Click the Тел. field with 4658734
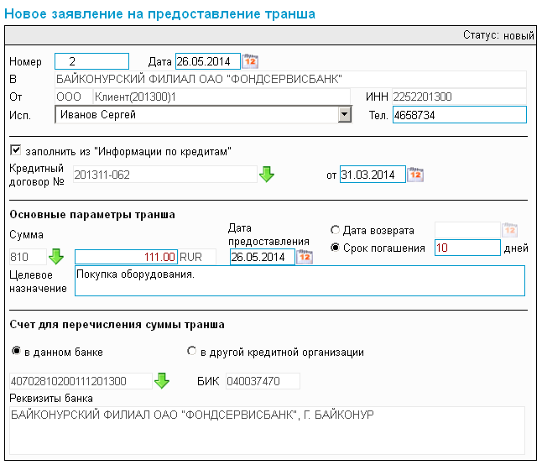 (460, 115)
